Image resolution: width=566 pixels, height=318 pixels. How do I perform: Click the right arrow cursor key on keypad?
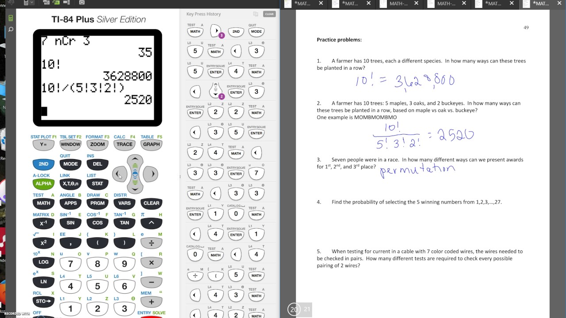[151, 174]
